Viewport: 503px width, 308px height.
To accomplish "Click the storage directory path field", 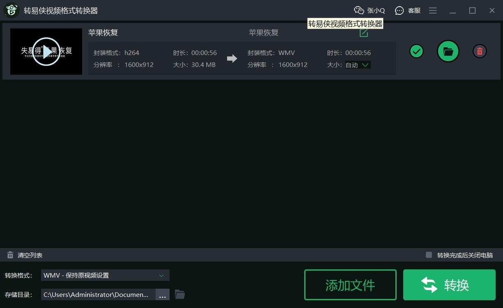I will pyautogui.click(x=98, y=294).
